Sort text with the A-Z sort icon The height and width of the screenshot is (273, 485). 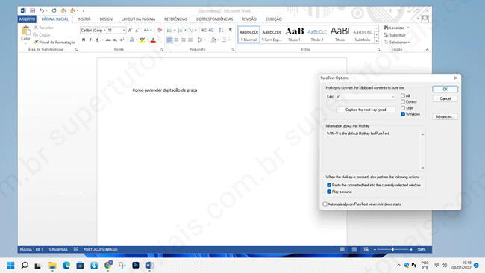(221, 30)
